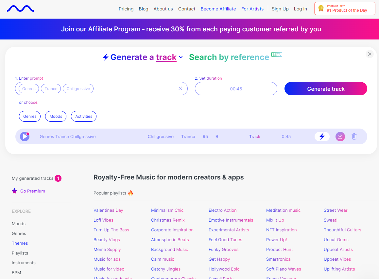Open the Product Hunt #1 badge
Image resolution: width=379 pixels, height=279 pixels.
(x=345, y=9)
